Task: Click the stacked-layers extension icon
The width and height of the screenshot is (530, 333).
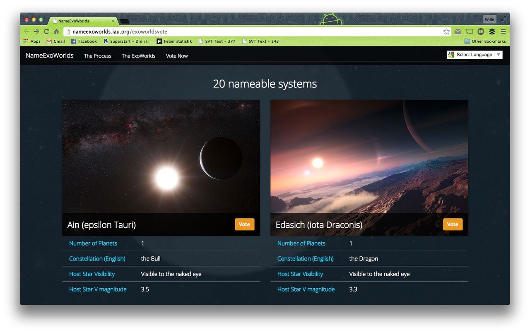Action: point(491,31)
